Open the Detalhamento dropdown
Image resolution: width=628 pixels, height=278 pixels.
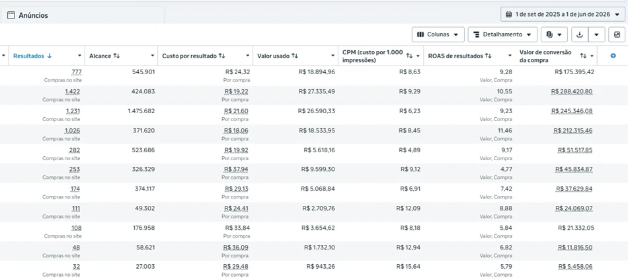[x=502, y=34]
